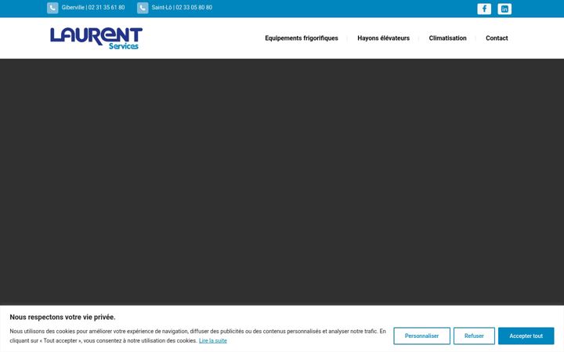
Task: Open Hayons élévateurs menu
Action: click(x=383, y=38)
